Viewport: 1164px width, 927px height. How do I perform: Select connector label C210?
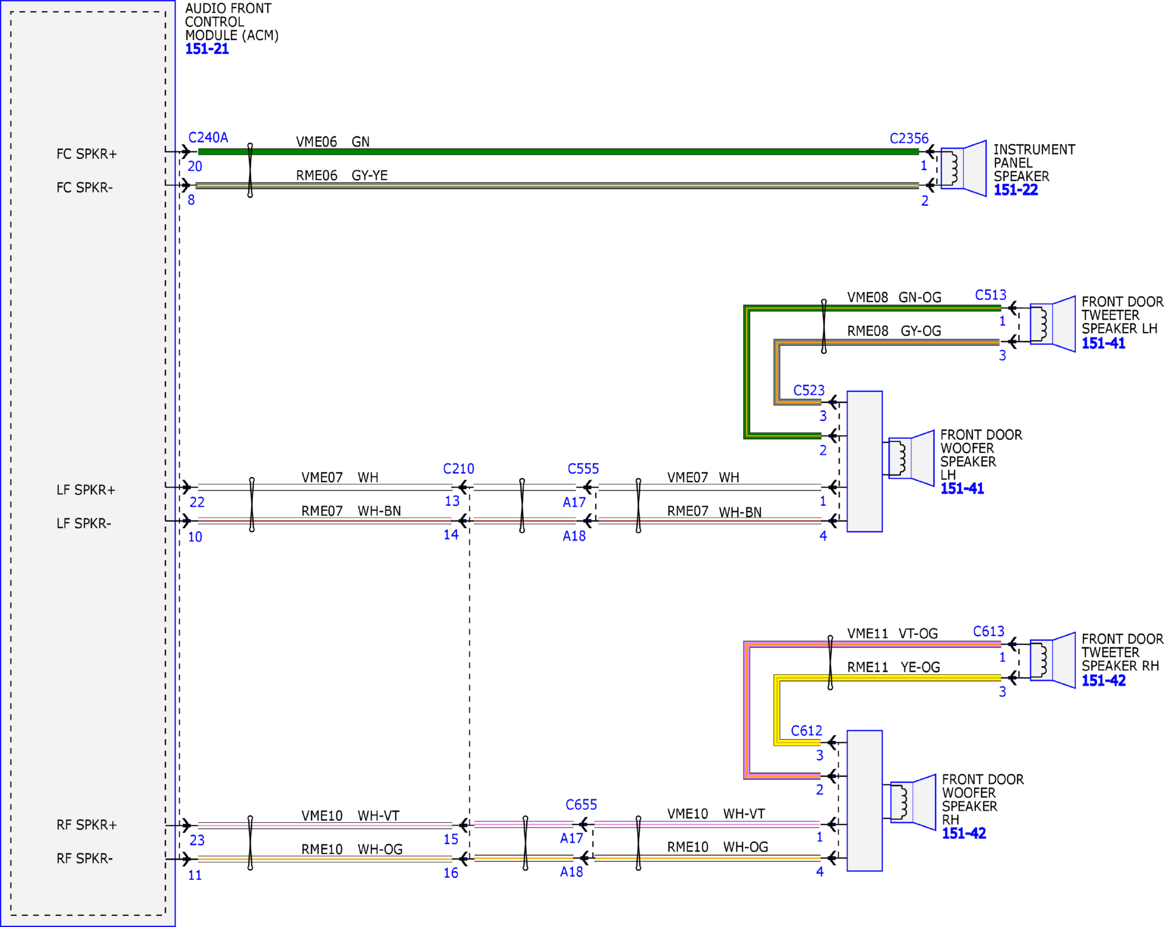click(x=458, y=468)
